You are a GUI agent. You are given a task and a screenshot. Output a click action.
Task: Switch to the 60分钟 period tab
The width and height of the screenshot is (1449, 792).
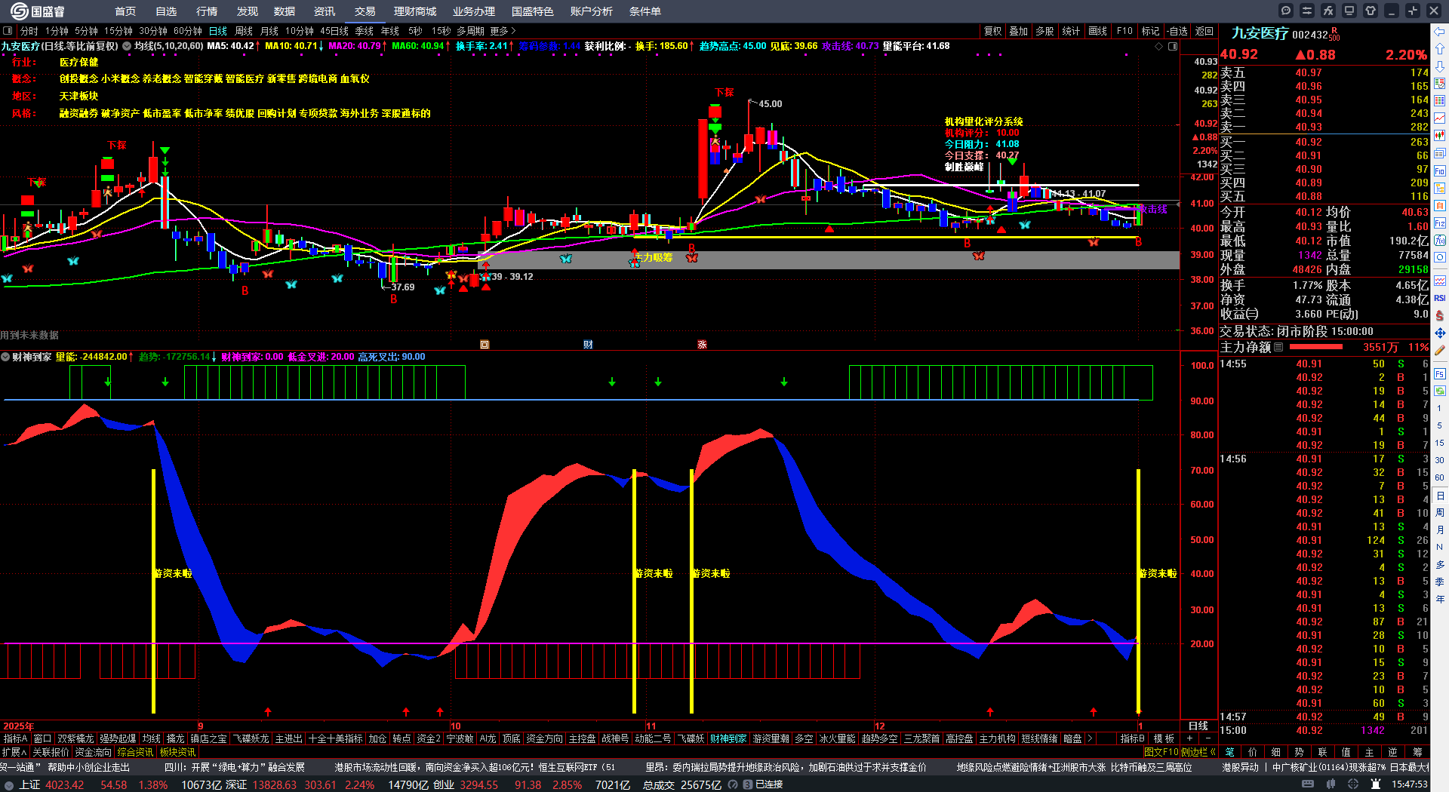(188, 31)
